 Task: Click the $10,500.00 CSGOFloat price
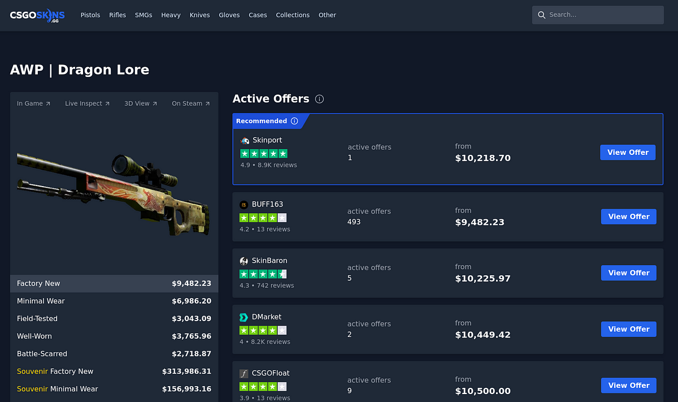pos(483,391)
